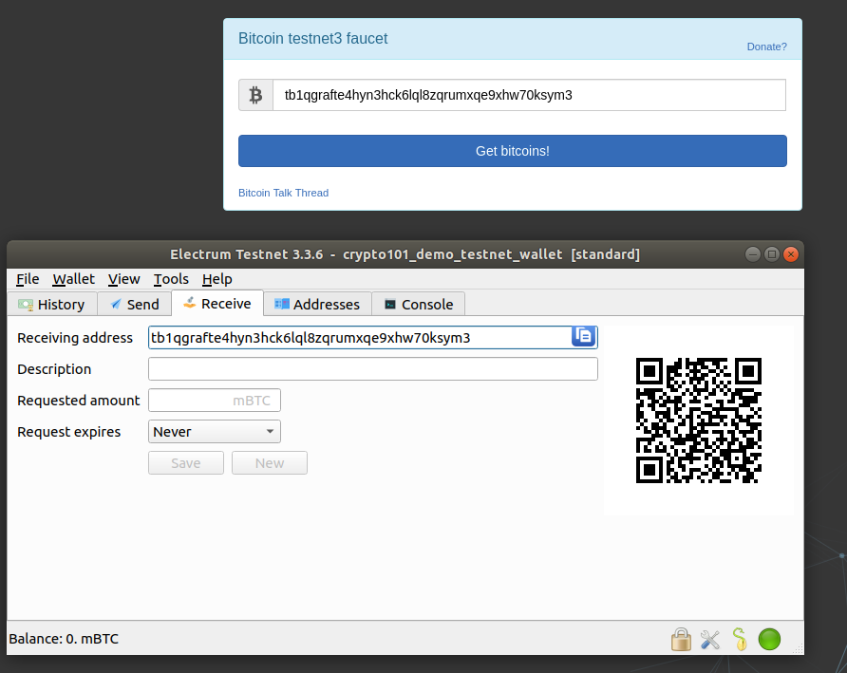Minimize the Electrum window
The width and height of the screenshot is (847, 673).
[753, 253]
